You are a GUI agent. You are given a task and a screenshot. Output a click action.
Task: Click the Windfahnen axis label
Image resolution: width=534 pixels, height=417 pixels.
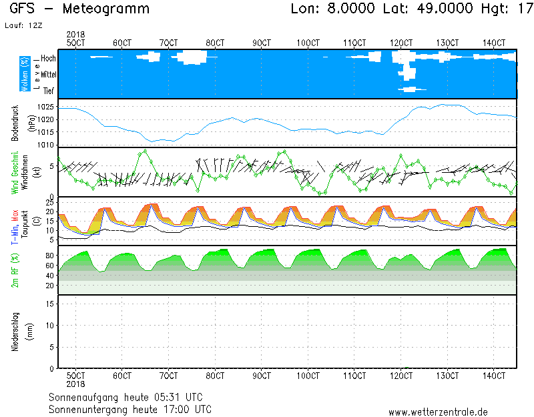tap(25, 172)
